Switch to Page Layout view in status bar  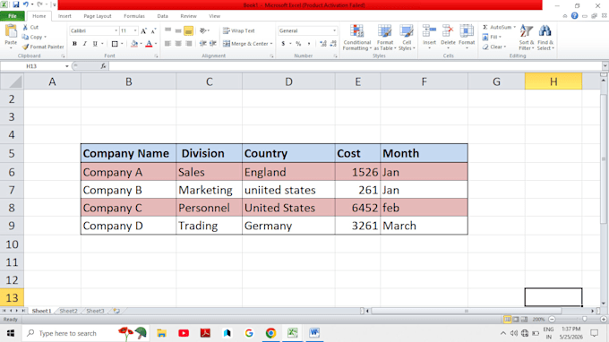[516, 319]
